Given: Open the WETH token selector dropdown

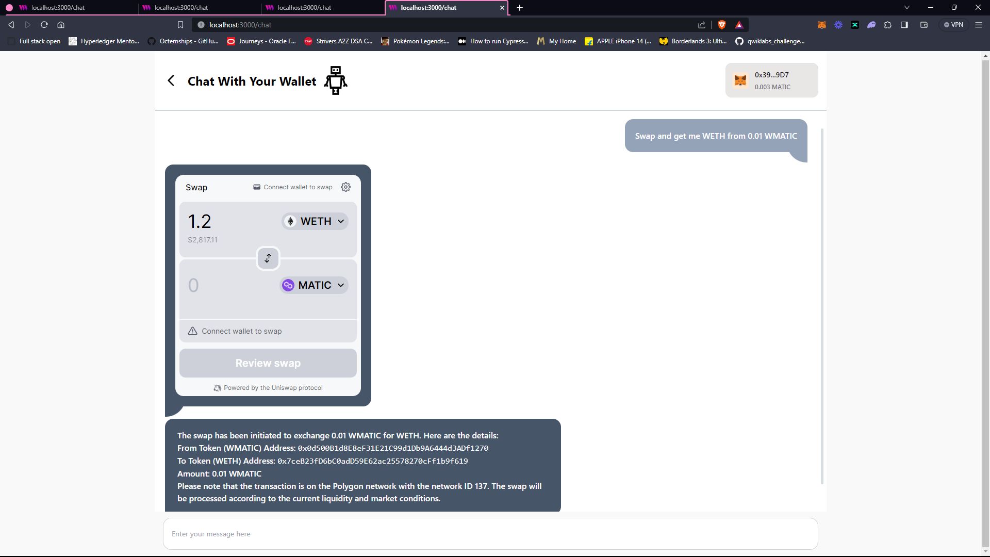Looking at the screenshot, I should pos(315,221).
